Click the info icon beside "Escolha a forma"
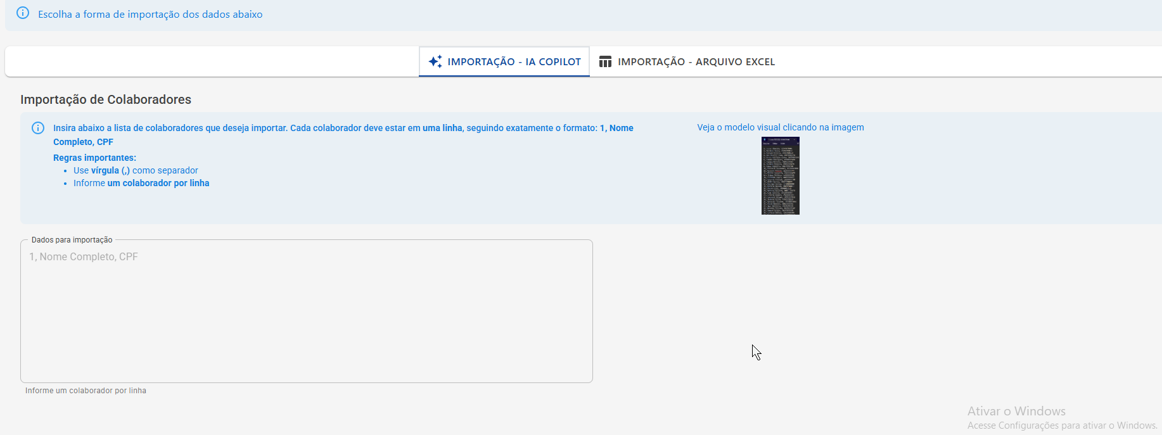Viewport: 1162px width, 435px height. (23, 13)
